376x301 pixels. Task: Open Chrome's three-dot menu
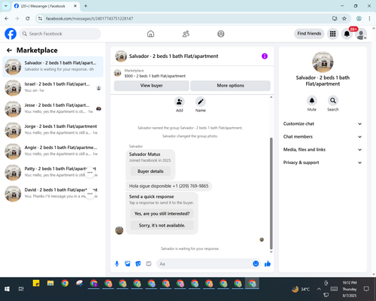point(369,19)
